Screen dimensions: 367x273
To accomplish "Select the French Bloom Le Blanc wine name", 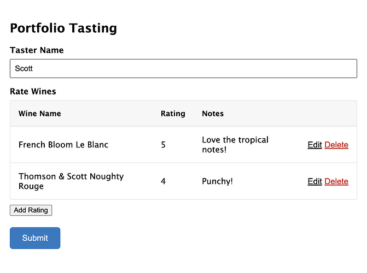I will [x=63, y=145].
